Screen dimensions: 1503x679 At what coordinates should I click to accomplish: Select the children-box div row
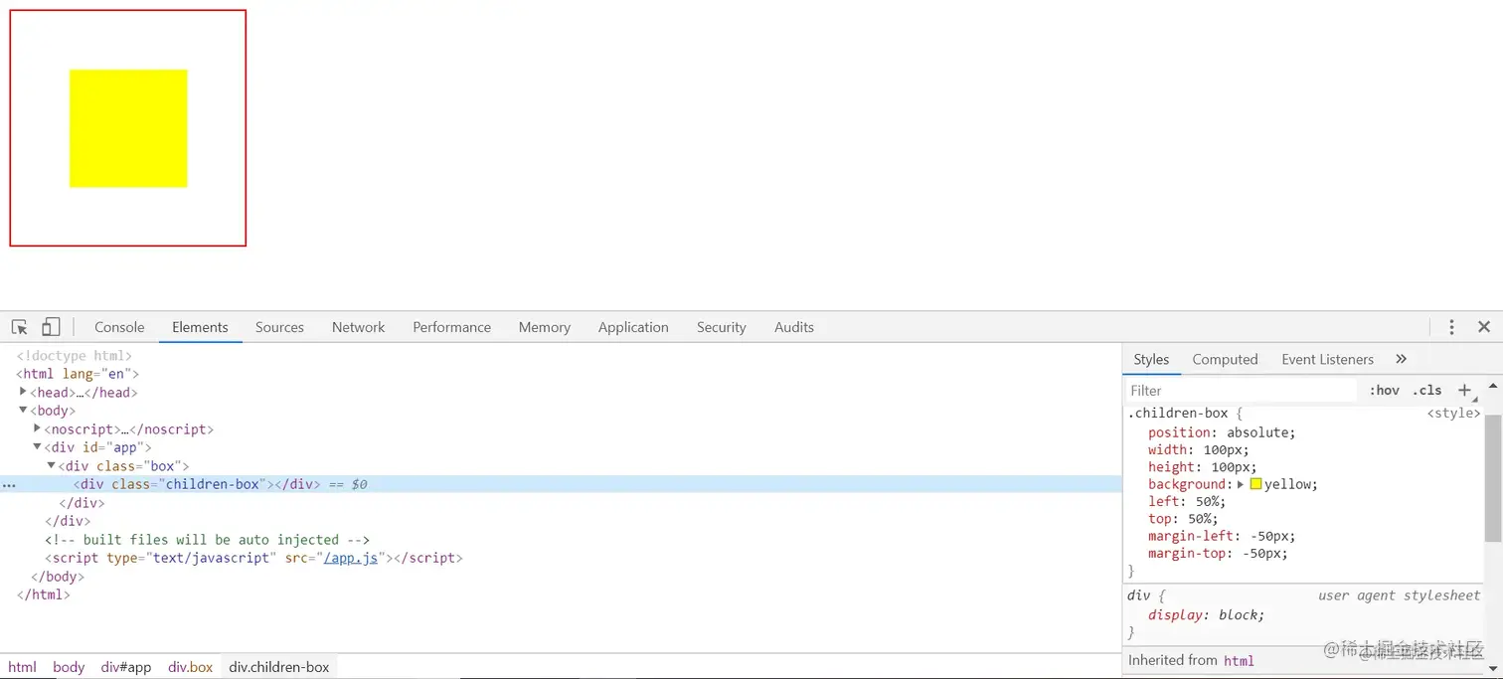pos(561,484)
